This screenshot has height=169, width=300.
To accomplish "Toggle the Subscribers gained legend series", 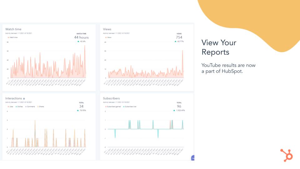I will click(113, 106).
